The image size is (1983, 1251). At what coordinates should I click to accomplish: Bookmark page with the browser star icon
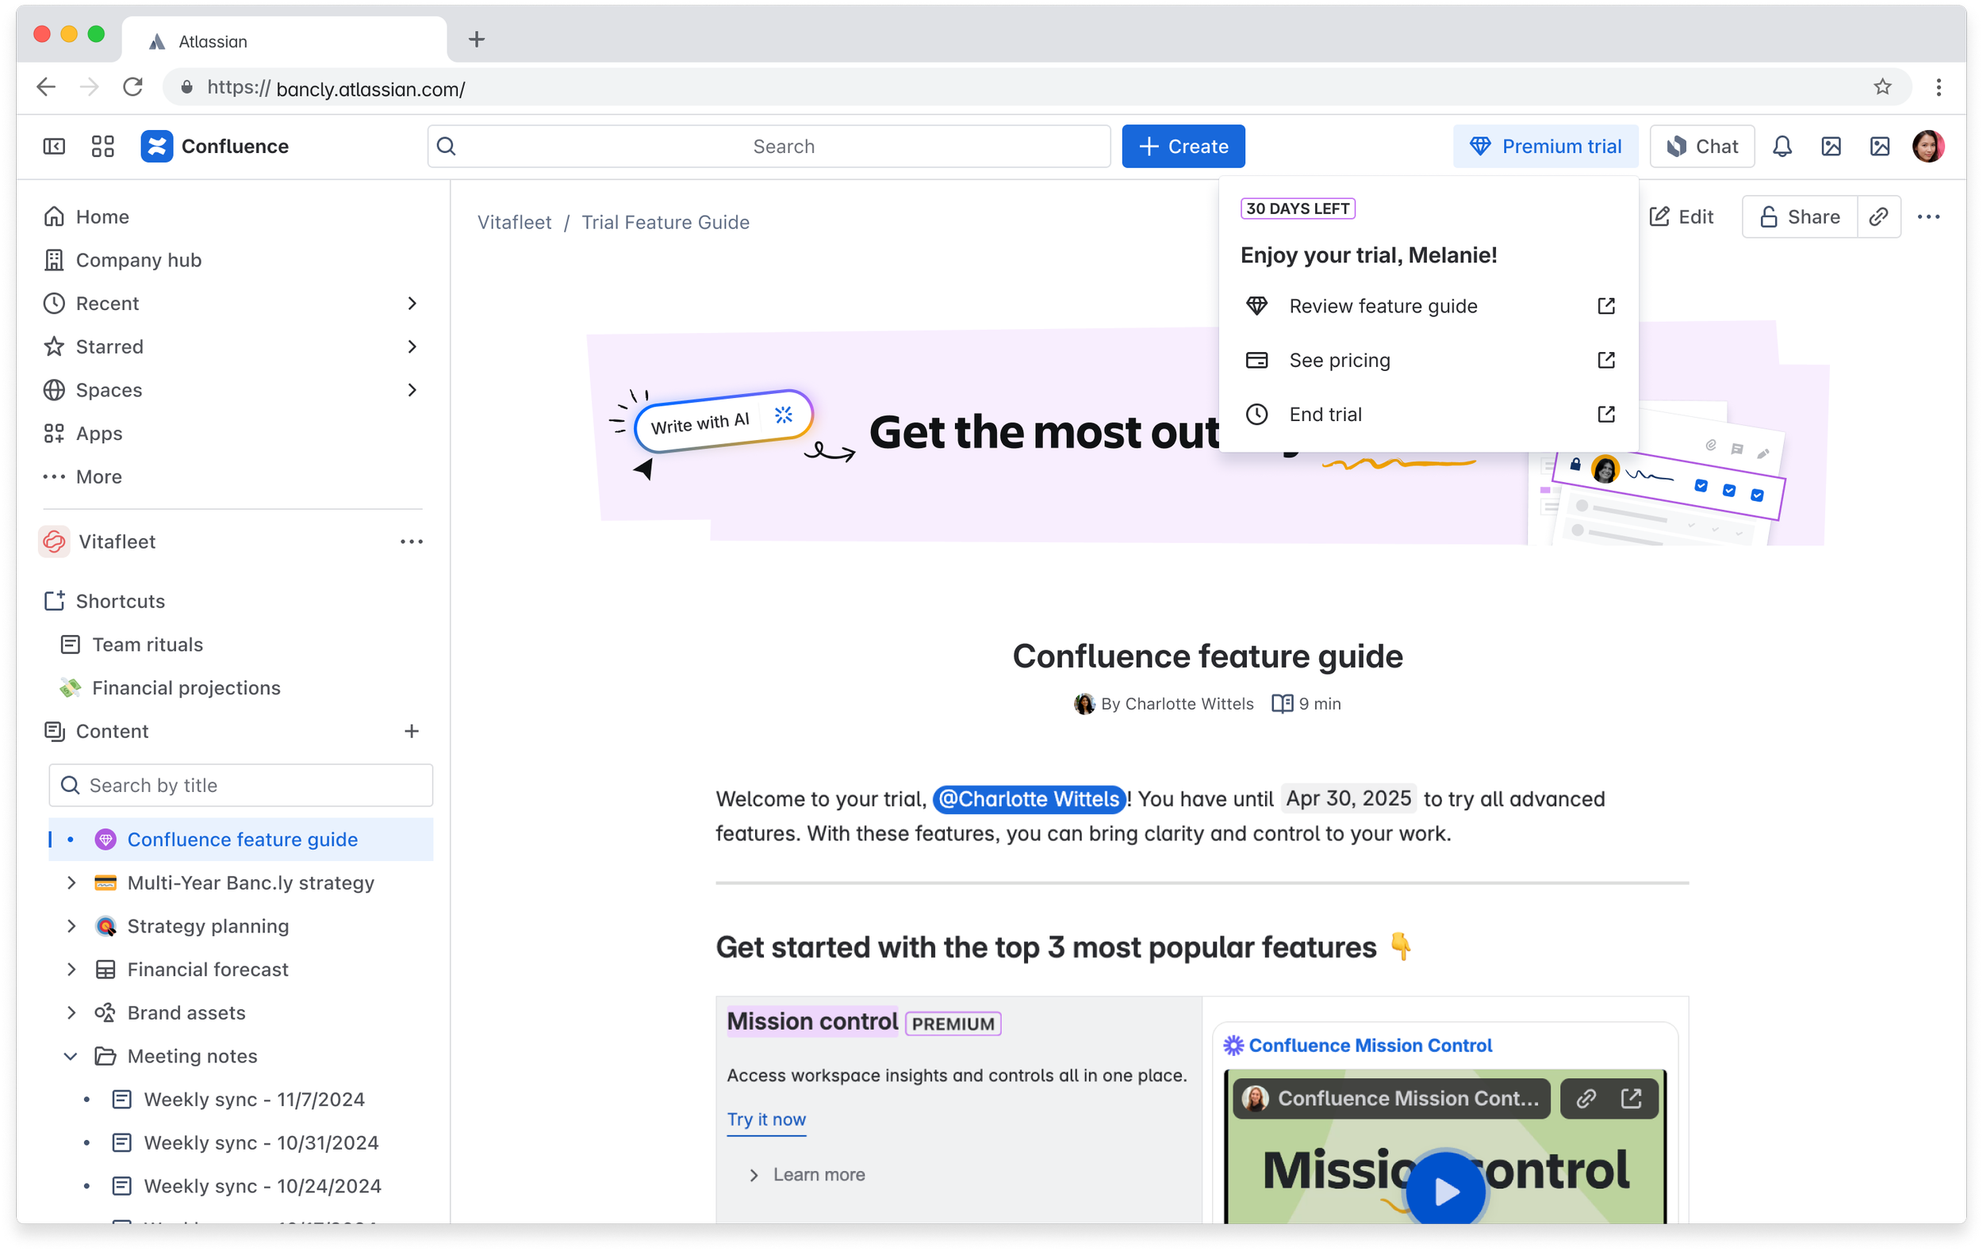(1881, 87)
